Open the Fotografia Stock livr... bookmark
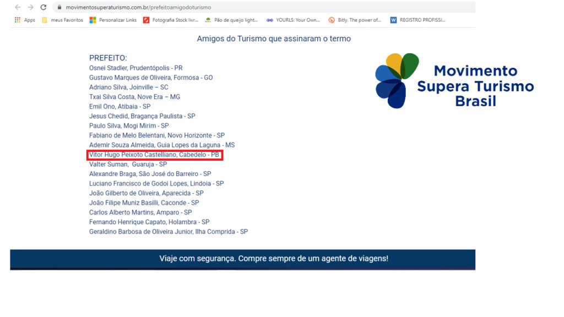Image resolution: width=564 pixels, height=317 pixels. click(x=171, y=20)
